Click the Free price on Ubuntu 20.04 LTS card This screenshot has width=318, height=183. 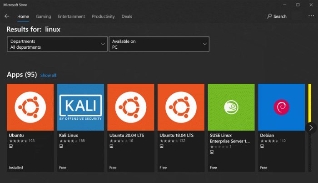[x=113, y=168]
